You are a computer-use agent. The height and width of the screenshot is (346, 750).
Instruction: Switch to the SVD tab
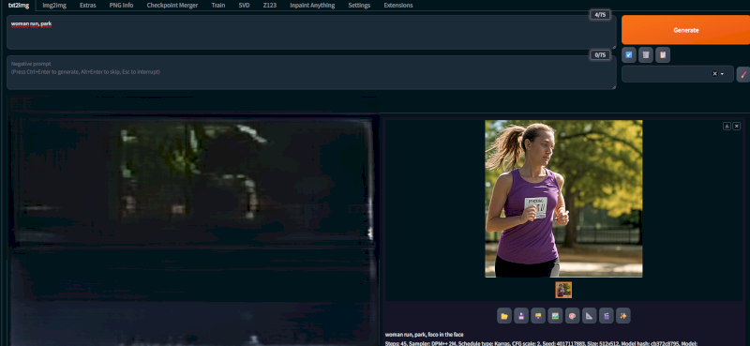pyautogui.click(x=244, y=6)
